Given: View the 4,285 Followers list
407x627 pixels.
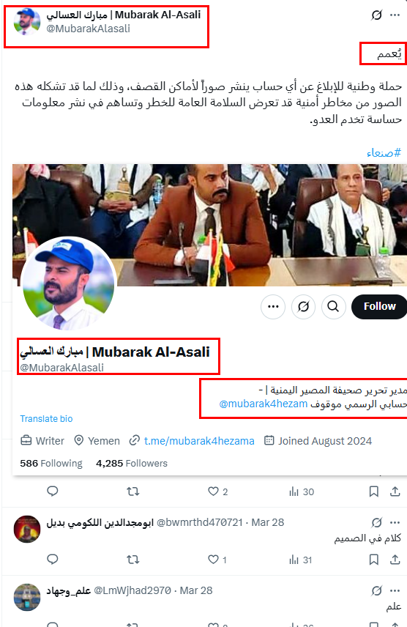Looking at the screenshot, I should (132, 464).
